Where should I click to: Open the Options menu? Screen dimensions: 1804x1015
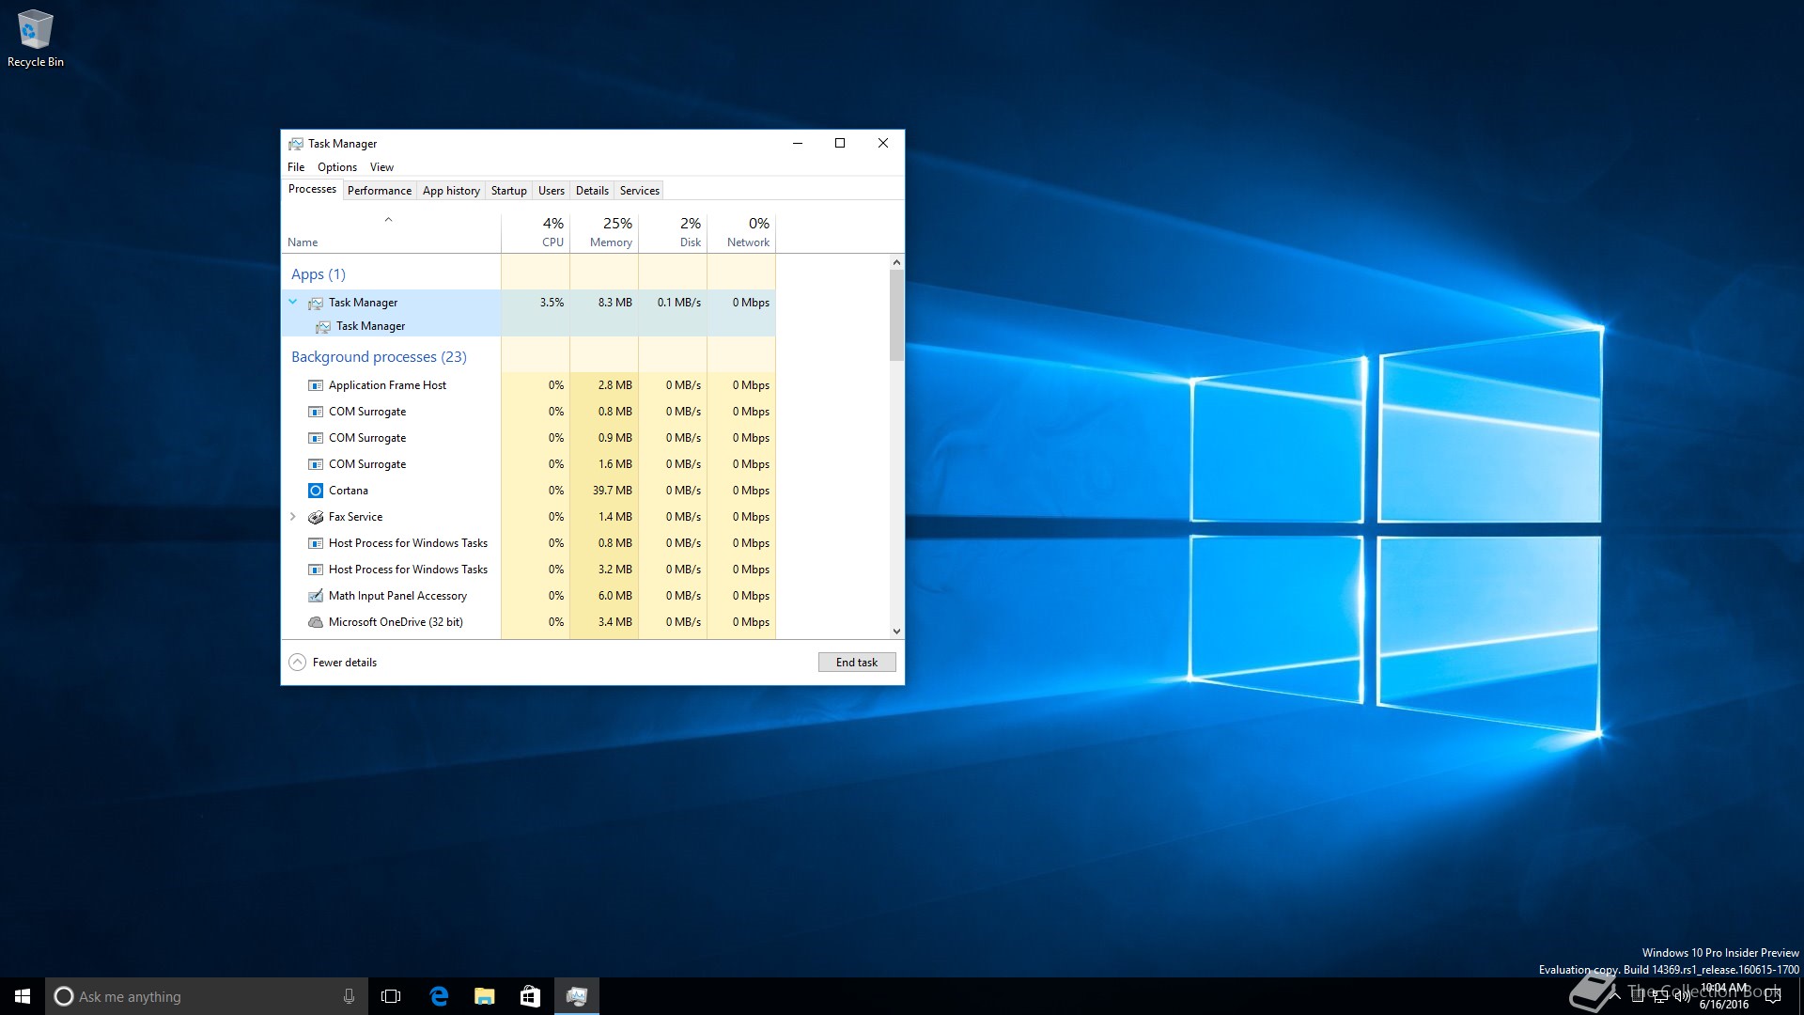coord(336,167)
